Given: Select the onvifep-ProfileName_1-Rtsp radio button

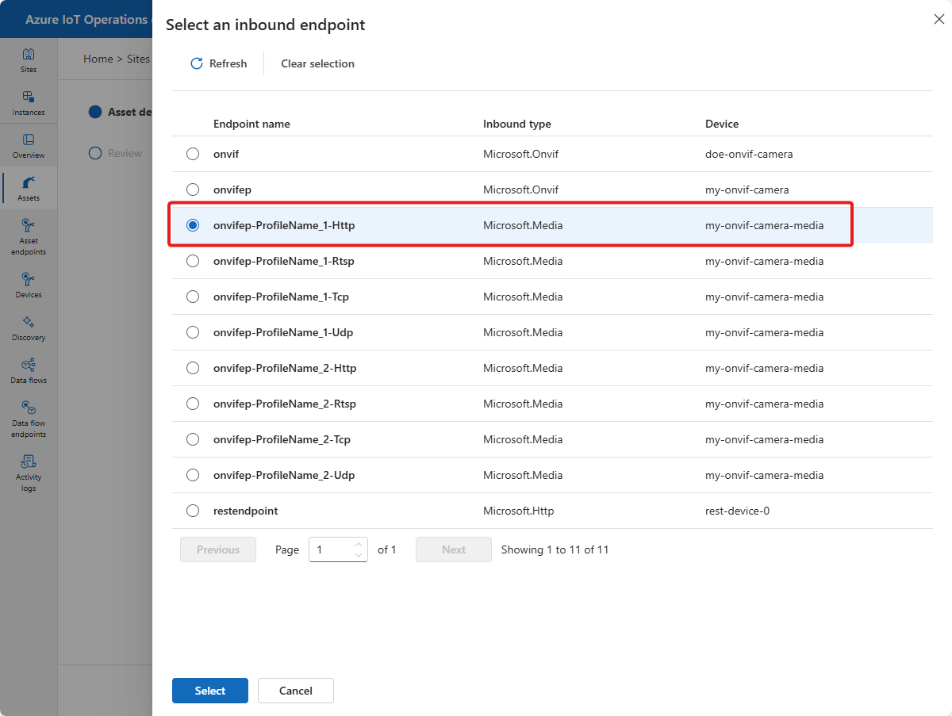Looking at the screenshot, I should click(x=193, y=261).
